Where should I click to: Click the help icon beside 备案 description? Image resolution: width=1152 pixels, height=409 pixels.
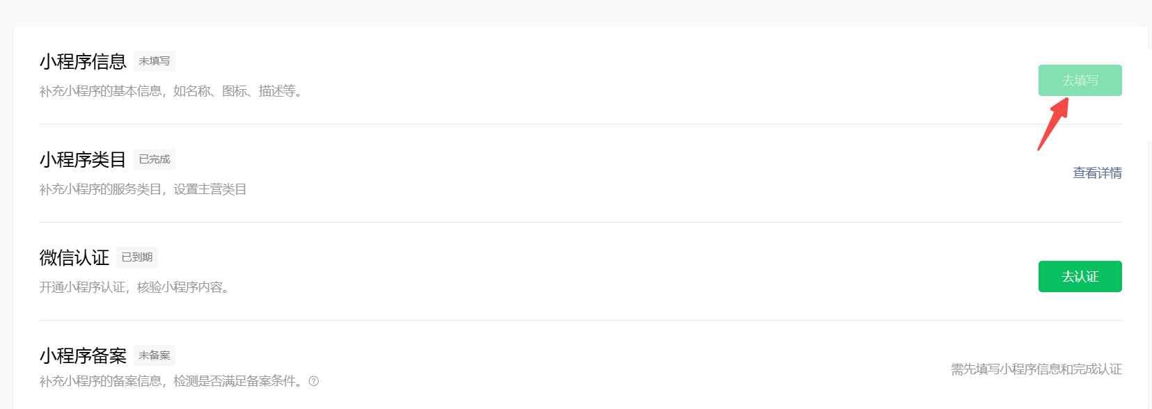(314, 381)
